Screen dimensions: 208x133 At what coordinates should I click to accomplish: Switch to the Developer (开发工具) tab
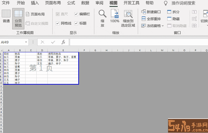132,3
